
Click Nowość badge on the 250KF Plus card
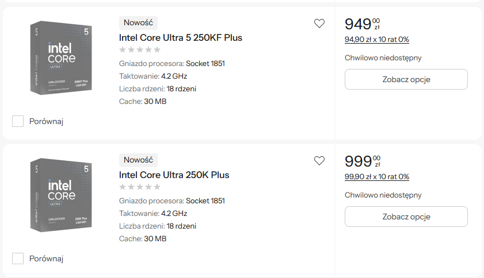point(138,23)
